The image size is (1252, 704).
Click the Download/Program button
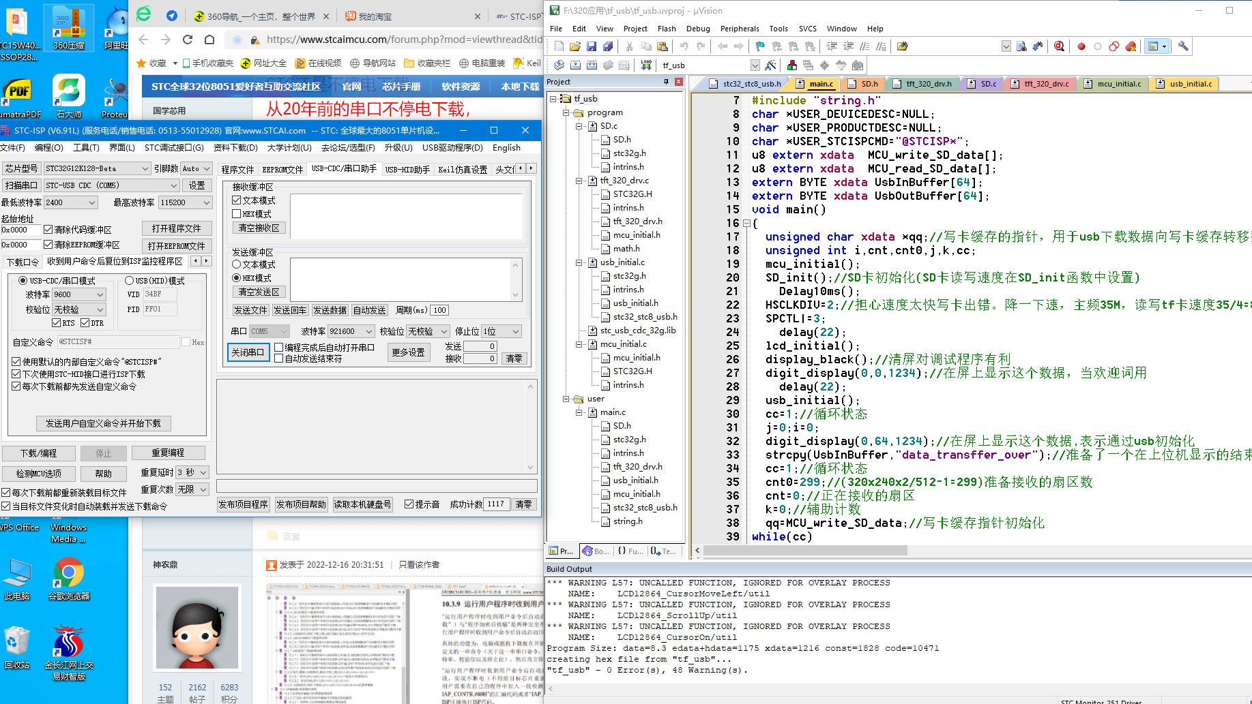click(38, 453)
